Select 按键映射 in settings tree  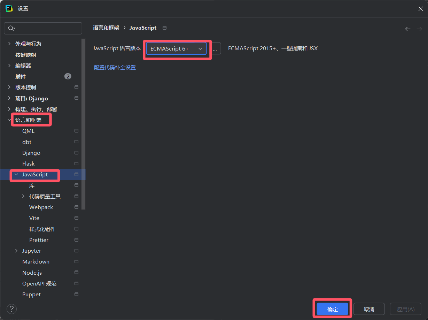(x=26, y=55)
